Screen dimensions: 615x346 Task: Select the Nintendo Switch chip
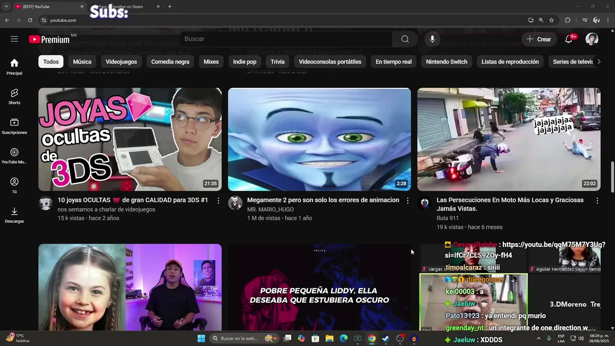point(446,62)
